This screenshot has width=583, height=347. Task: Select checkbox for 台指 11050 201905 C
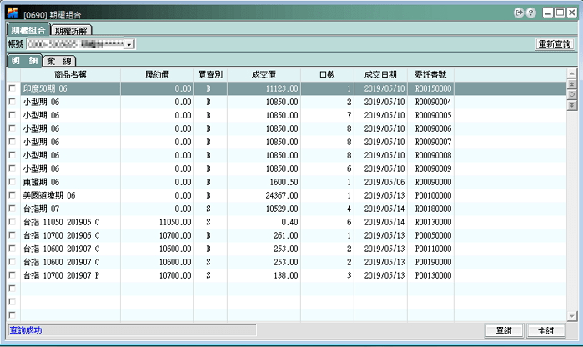(12, 222)
